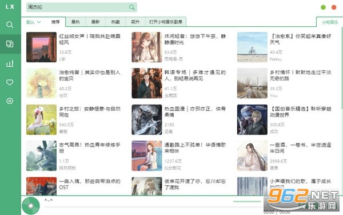
Task: Click title 一壶酒，一卷书，半世逍遥半日闲
Action: click(301, 148)
